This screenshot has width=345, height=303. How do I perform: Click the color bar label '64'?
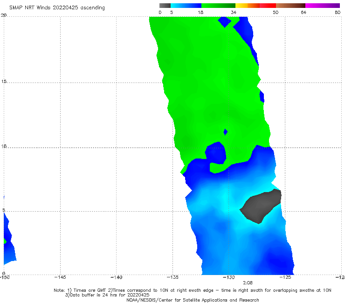[x=304, y=13]
